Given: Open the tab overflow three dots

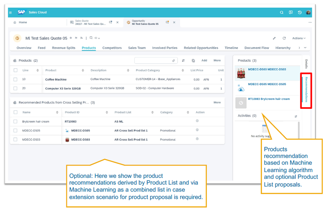Looking at the screenshot, I should coord(310,22).
